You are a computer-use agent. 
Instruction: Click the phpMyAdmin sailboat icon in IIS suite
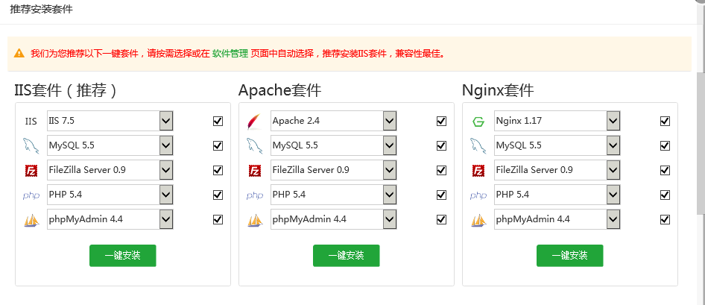pos(31,220)
